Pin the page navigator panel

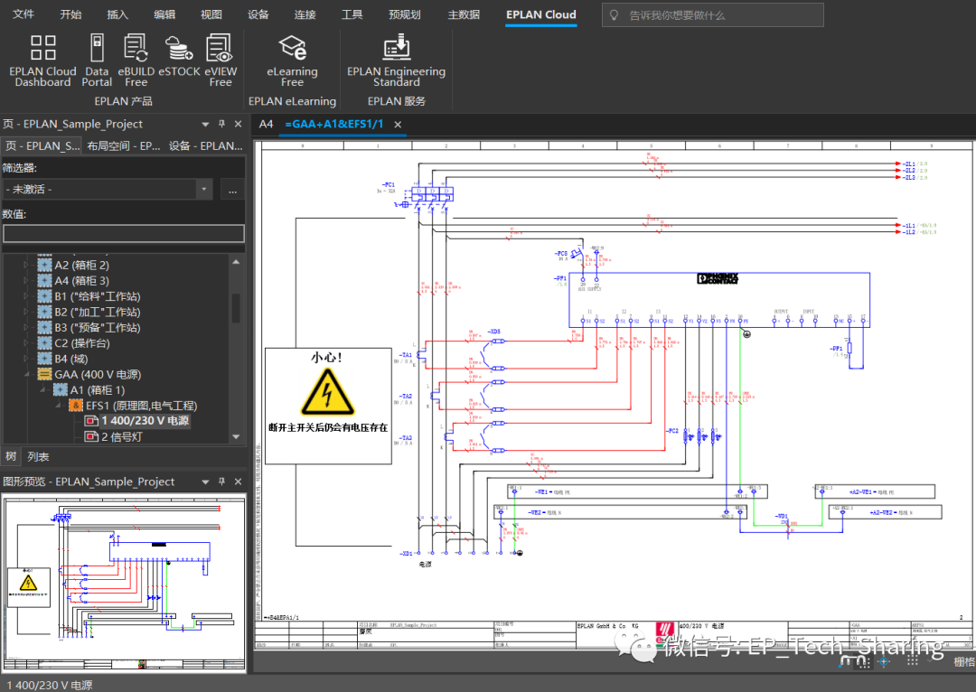tap(221, 124)
